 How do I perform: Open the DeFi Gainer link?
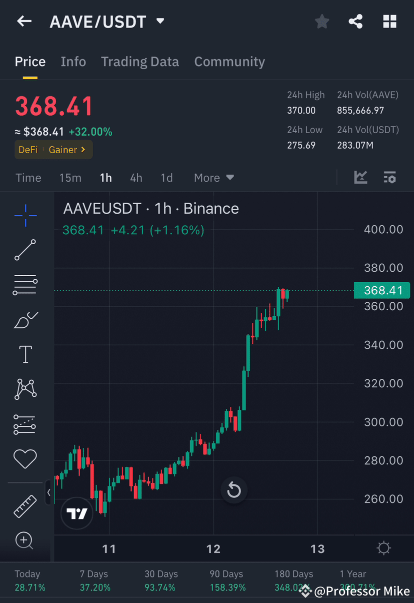(x=53, y=149)
